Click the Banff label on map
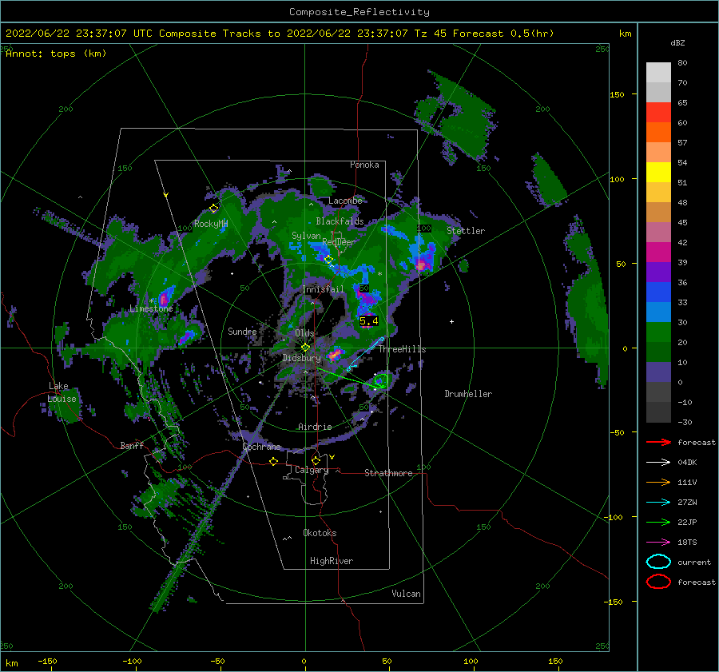Screen dimensions: 719x672 pos(132,445)
